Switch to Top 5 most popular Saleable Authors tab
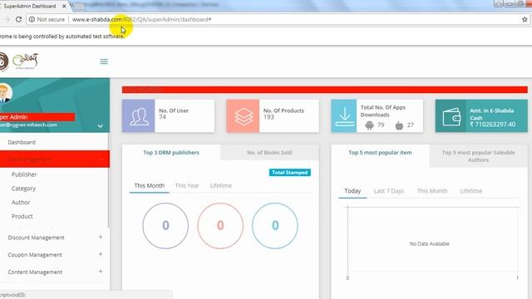Image resolution: width=532 pixels, height=299 pixels. (479, 156)
